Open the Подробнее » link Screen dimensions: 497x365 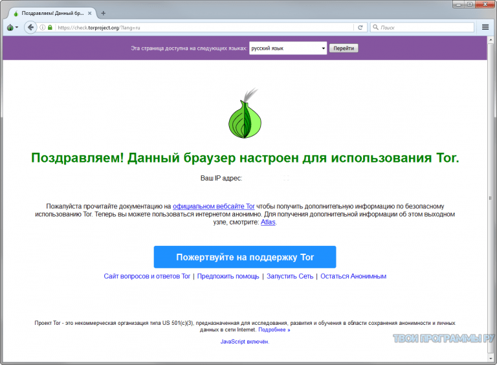274,330
